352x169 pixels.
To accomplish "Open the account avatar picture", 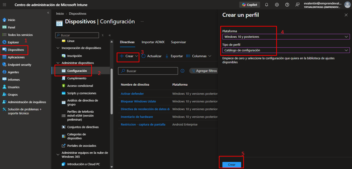I will click(x=348, y=5).
